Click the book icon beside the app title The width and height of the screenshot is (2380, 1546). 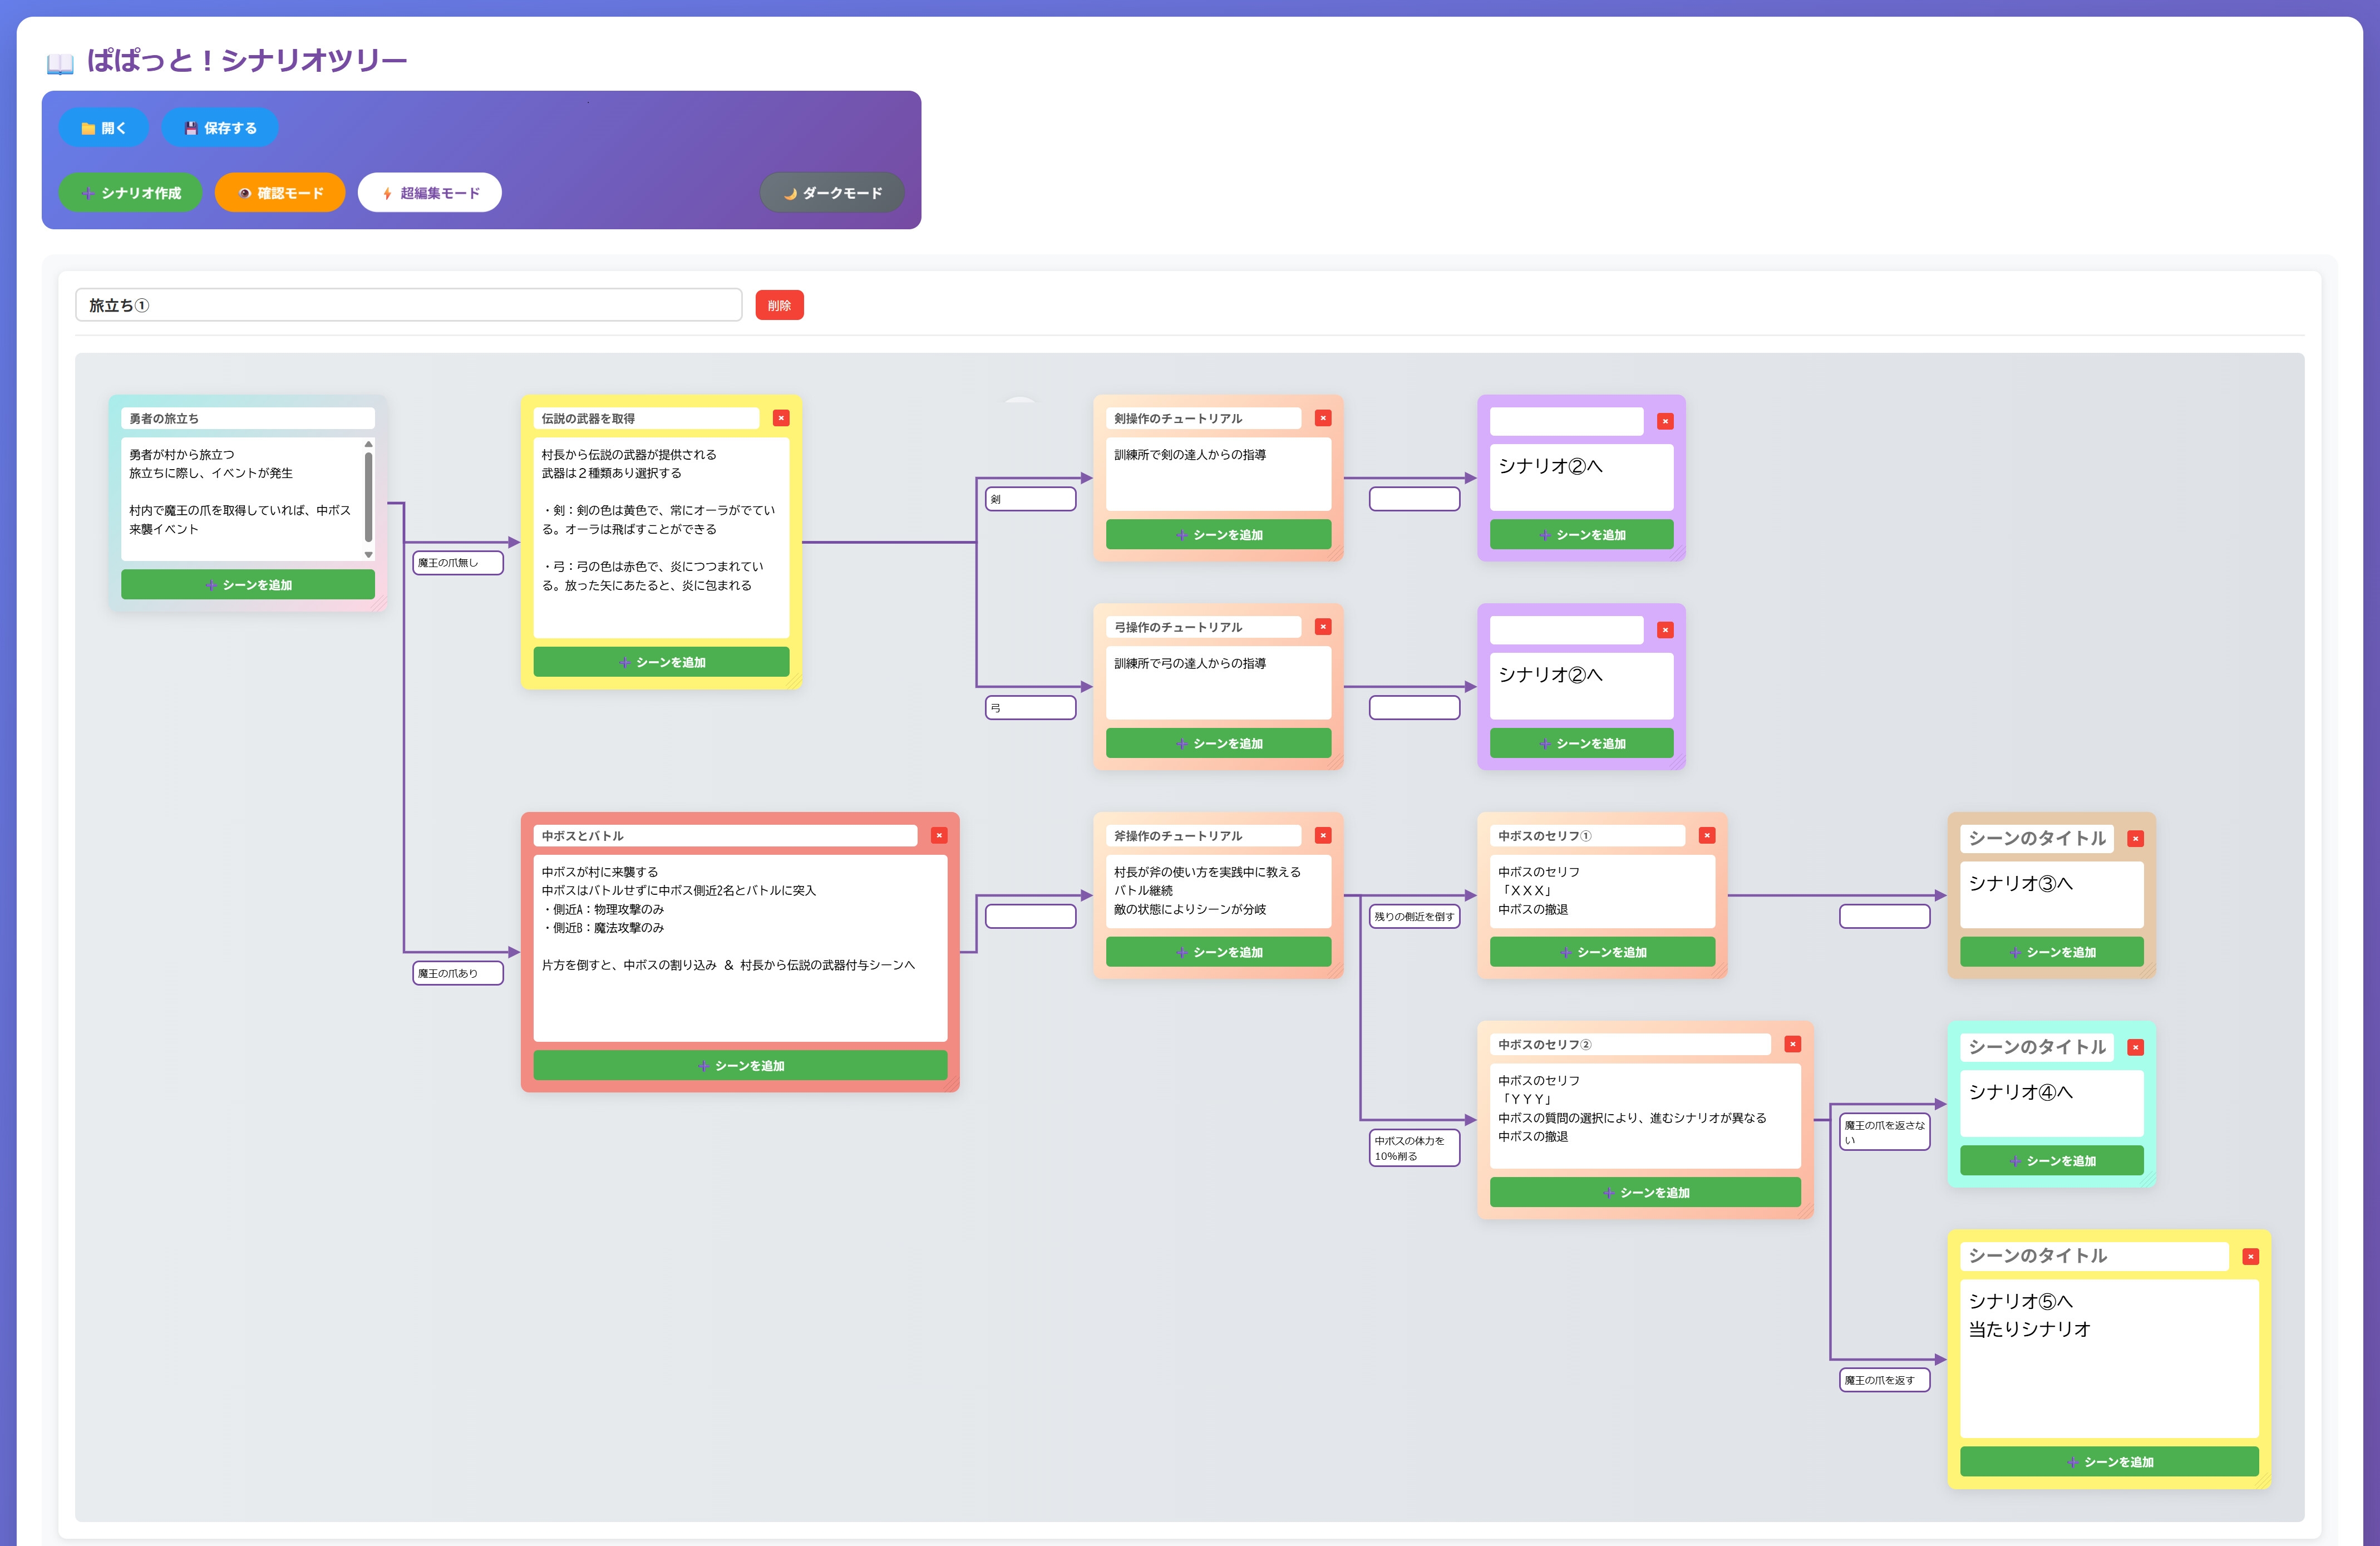tap(60, 63)
